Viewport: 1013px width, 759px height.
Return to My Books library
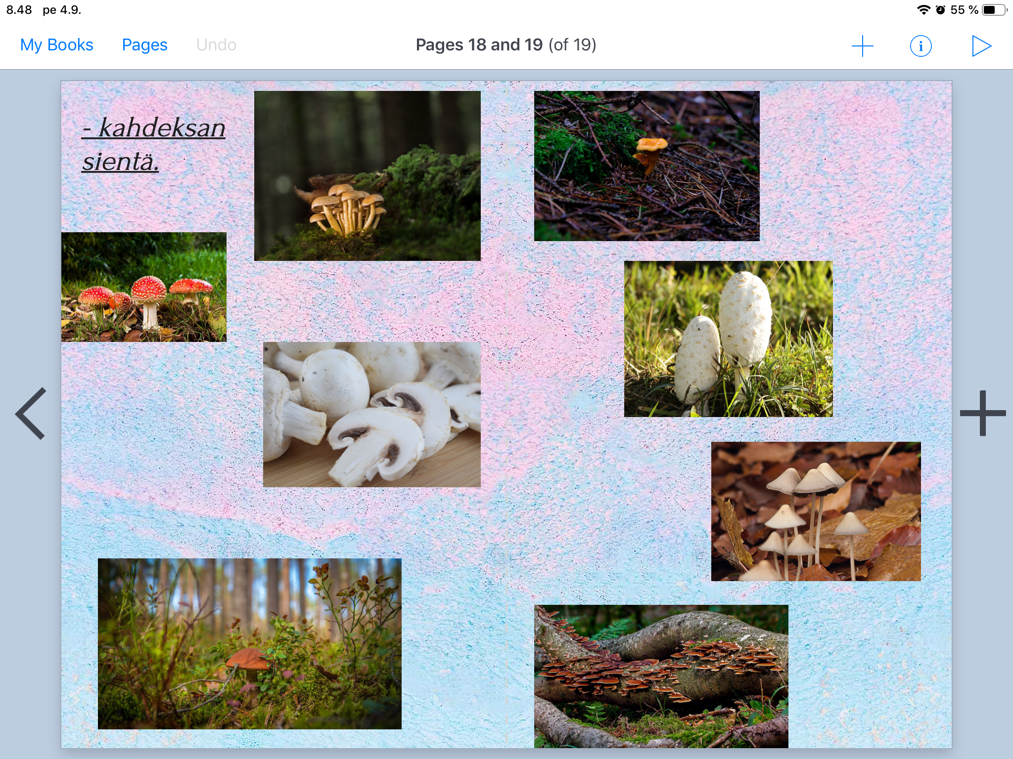click(x=56, y=45)
